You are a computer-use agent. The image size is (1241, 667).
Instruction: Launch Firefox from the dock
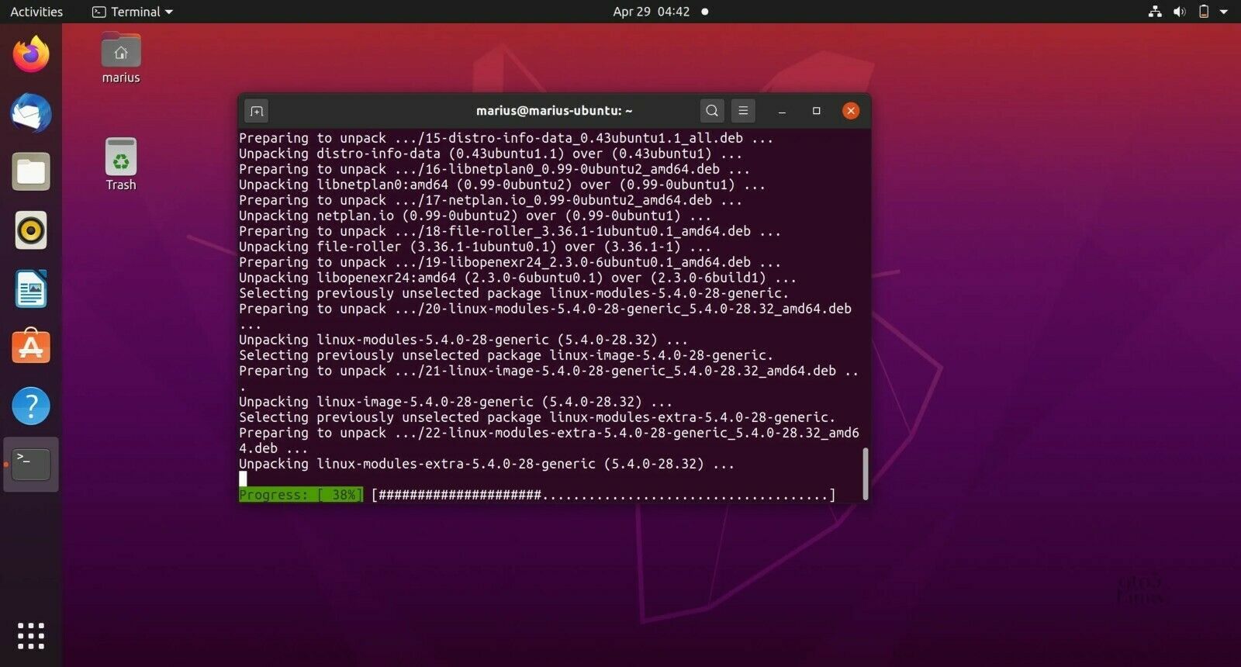31,54
